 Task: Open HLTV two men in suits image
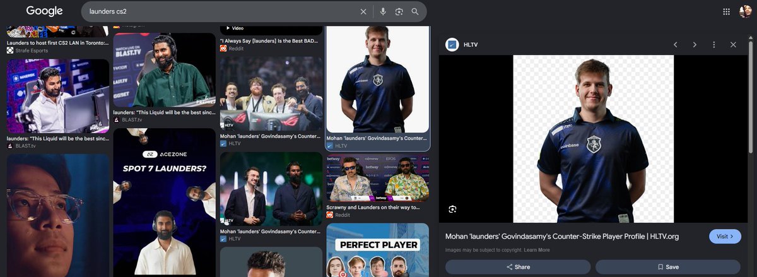tap(271, 189)
